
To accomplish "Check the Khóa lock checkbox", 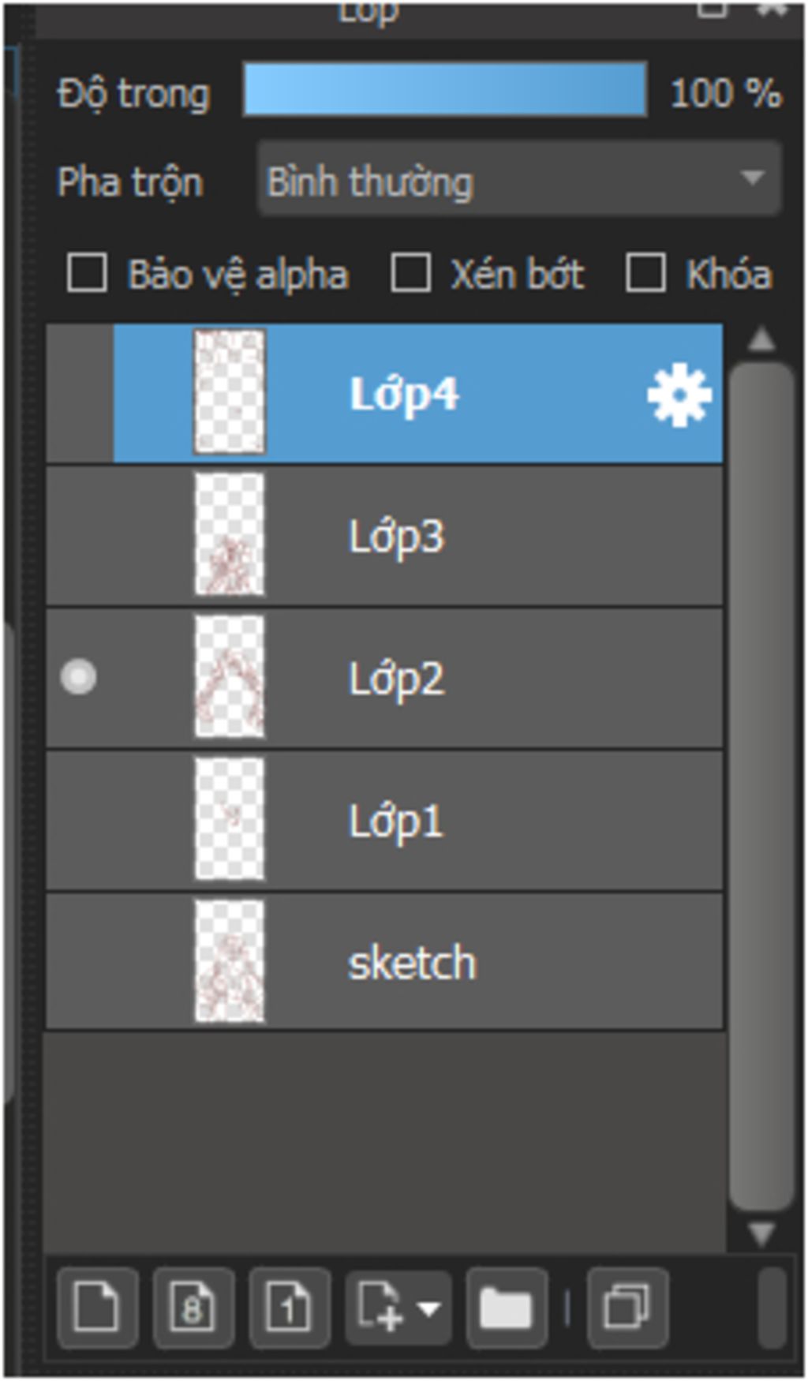I will [x=645, y=273].
